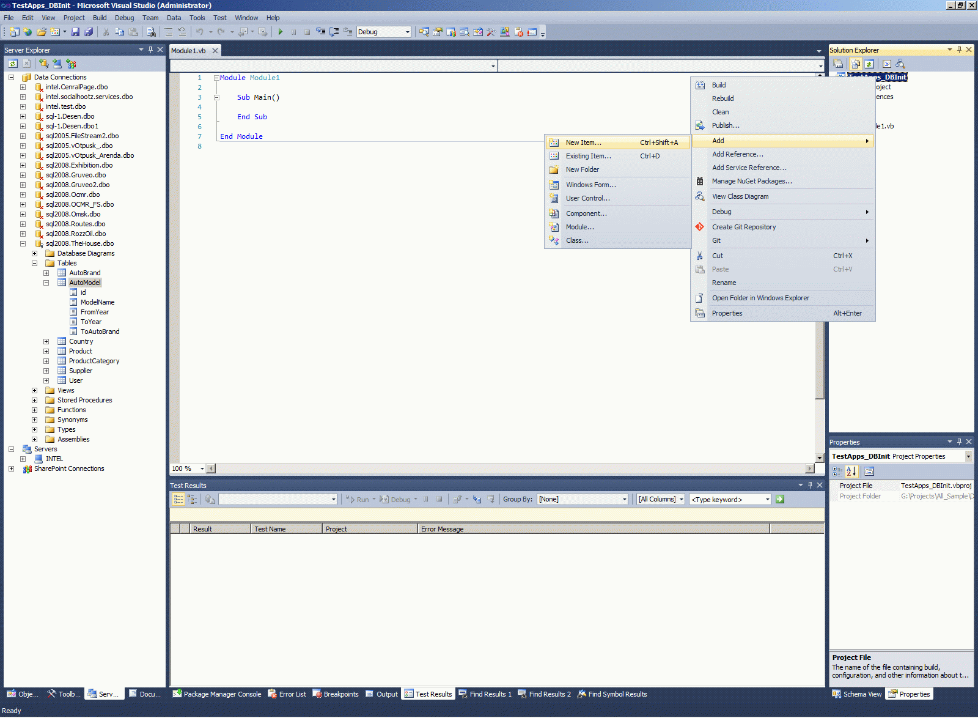Viewport: 978px width, 718px height.
Task: Open the [All Columns] filter dropdown
Action: point(661,499)
